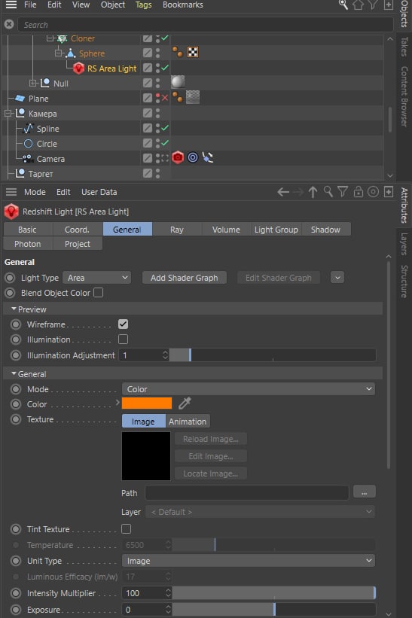The width and height of the screenshot is (412, 618).
Task: Click the new panel plus icon in Object Manager
Action: tap(389, 5)
